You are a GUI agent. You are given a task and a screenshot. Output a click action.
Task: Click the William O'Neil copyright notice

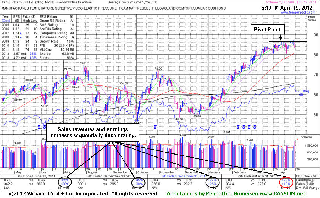[84, 194]
